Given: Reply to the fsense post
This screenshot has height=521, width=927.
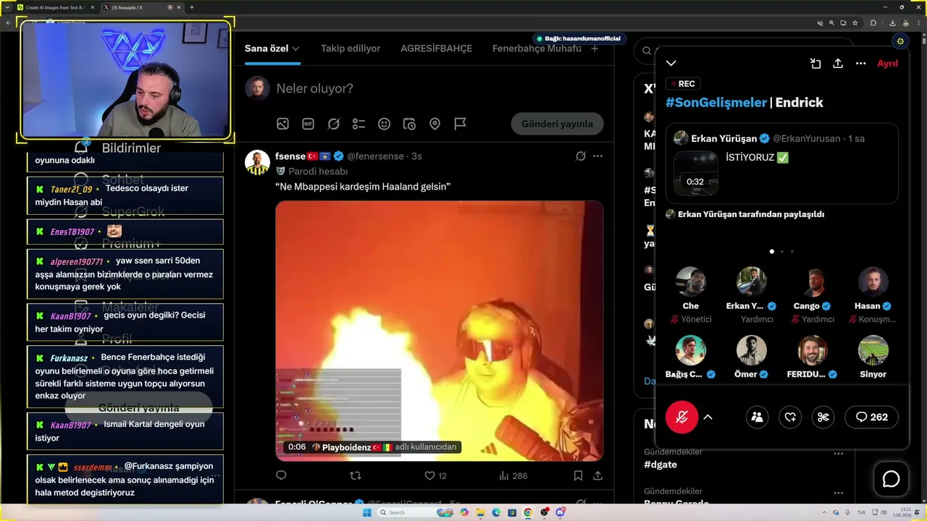Looking at the screenshot, I should [x=281, y=475].
